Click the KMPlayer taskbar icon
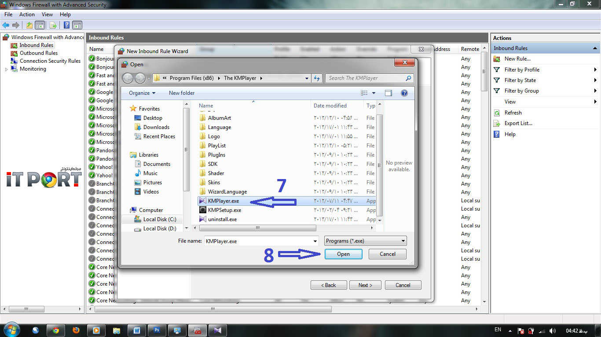Viewport: 601px width, 337px height. pyautogui.click(x=217, y=330)
